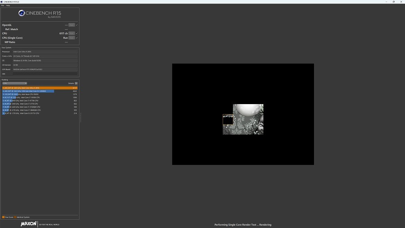The width and height of the screenshot is (405, 228).
Task: Select ranking row 6 Intel Core i7-3770
Action: [x=40, y=104]
